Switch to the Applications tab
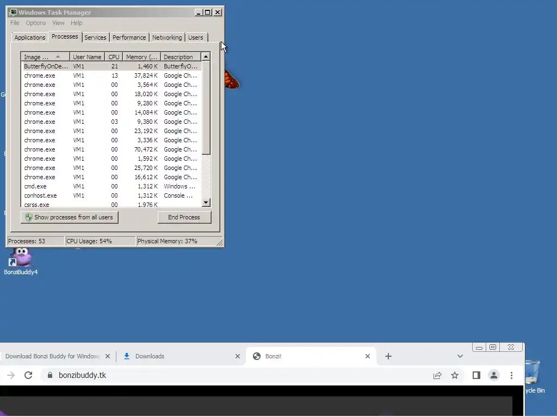This screenshot has height=417, width=557. point(30,37)
